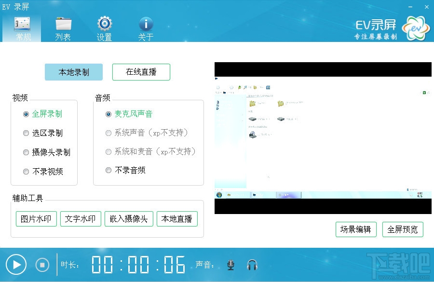This screenshot has height=282, width=434.
Task: Select 麦克风声音 microphone audio
Action: (129, 114)
